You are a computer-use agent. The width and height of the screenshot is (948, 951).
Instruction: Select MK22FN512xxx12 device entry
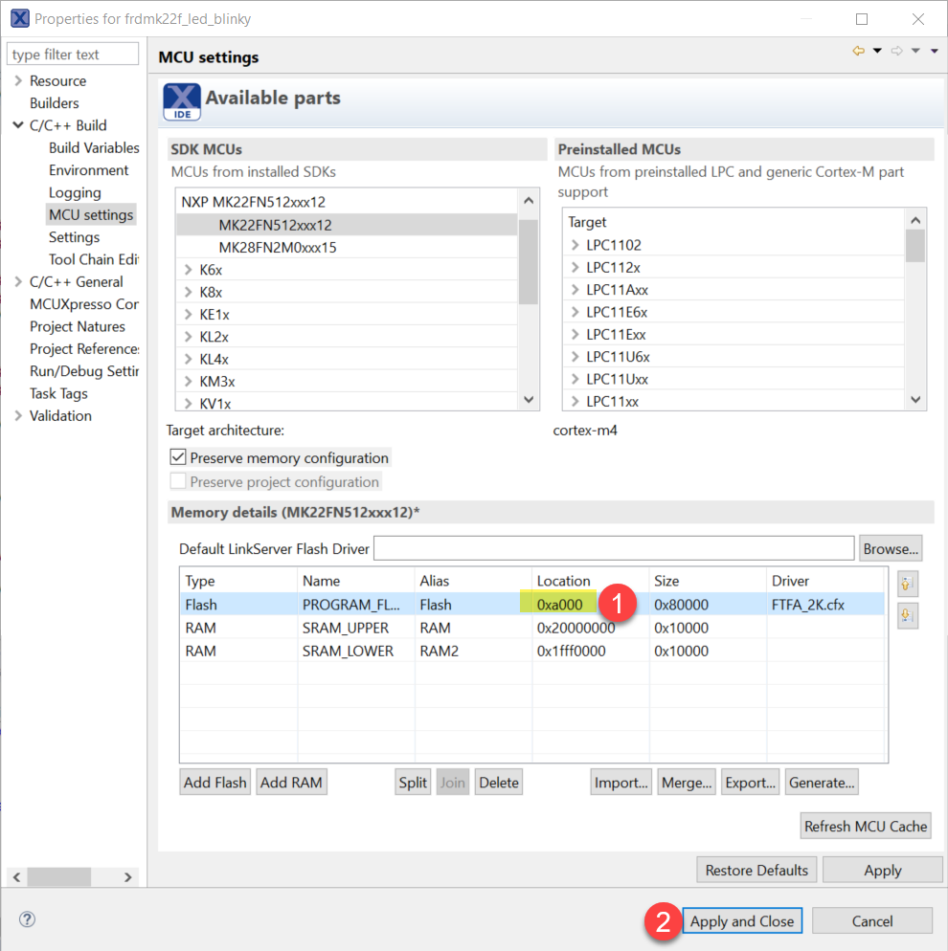click(347, 225)
